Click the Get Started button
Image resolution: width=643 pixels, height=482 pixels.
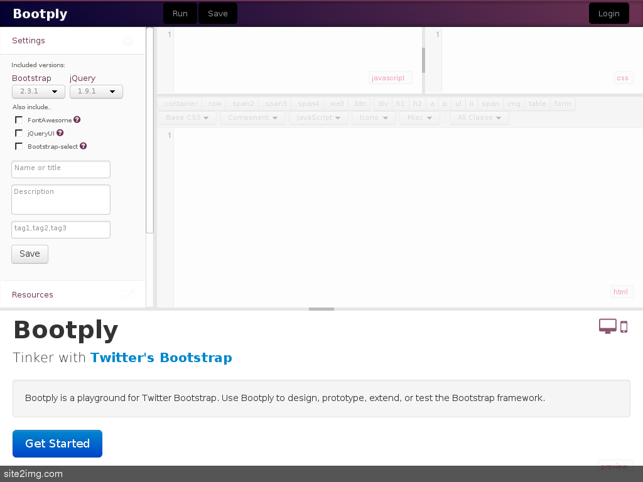tap(57, 444)
